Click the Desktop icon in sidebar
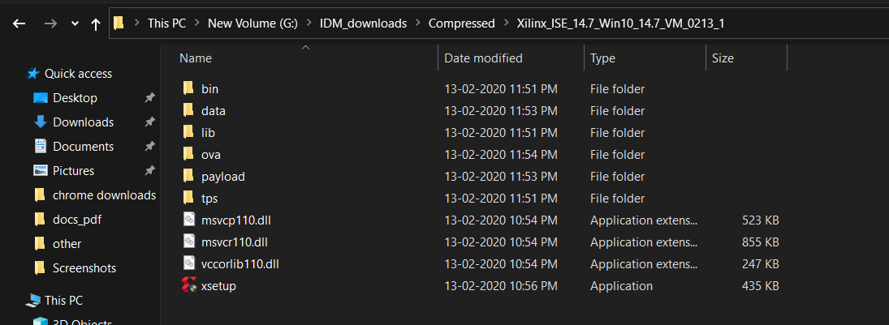 click(41, 98)
